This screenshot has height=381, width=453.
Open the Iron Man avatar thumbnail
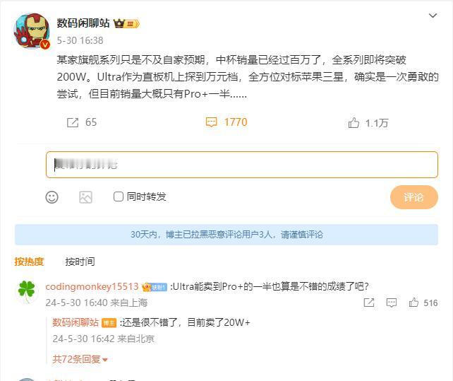pyautogui.click(x=32, y=31)
